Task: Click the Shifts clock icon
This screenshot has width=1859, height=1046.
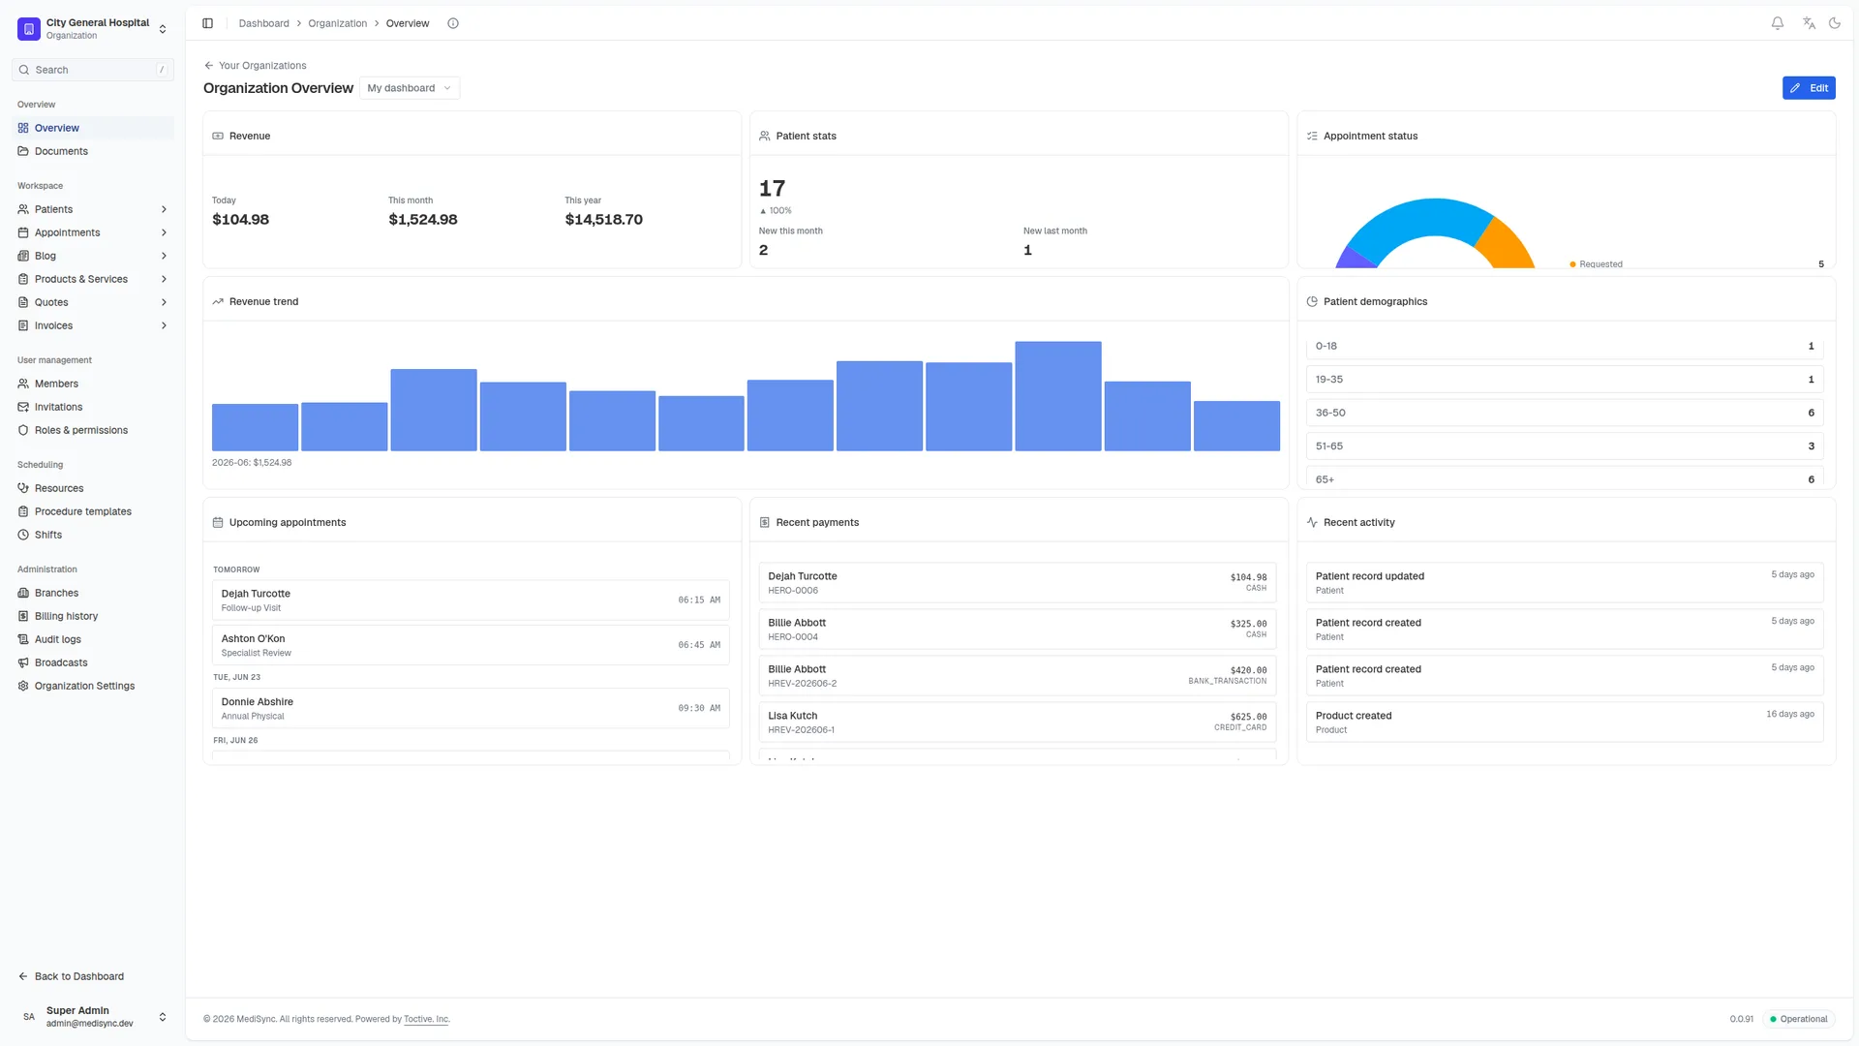Action: (23, 535)
